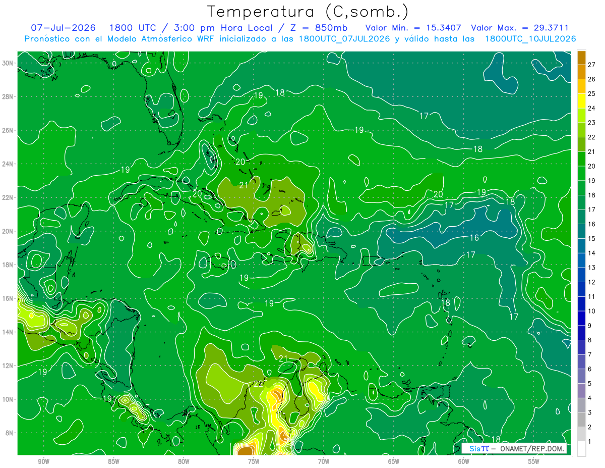Click the "75W" longitude axis label

pyautogui.click(x=254, y=462)
